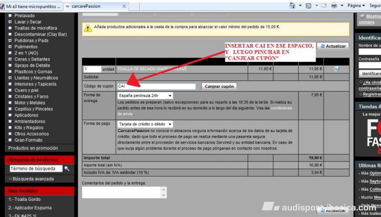Open the Descontaminar (Clay Bar) category
The image size is (381, 217).
pos(40,34)
